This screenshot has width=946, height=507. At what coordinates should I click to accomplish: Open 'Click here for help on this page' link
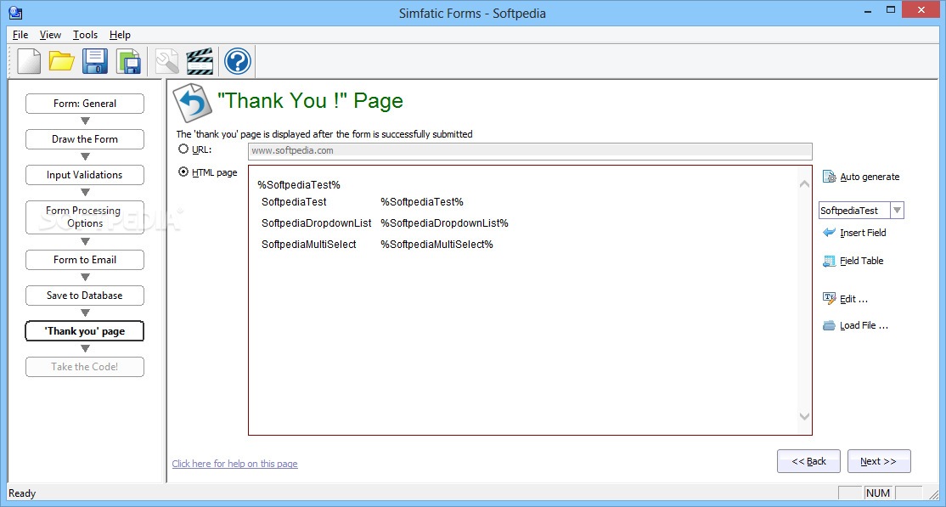pyautogui.click(x=234, y=464)
